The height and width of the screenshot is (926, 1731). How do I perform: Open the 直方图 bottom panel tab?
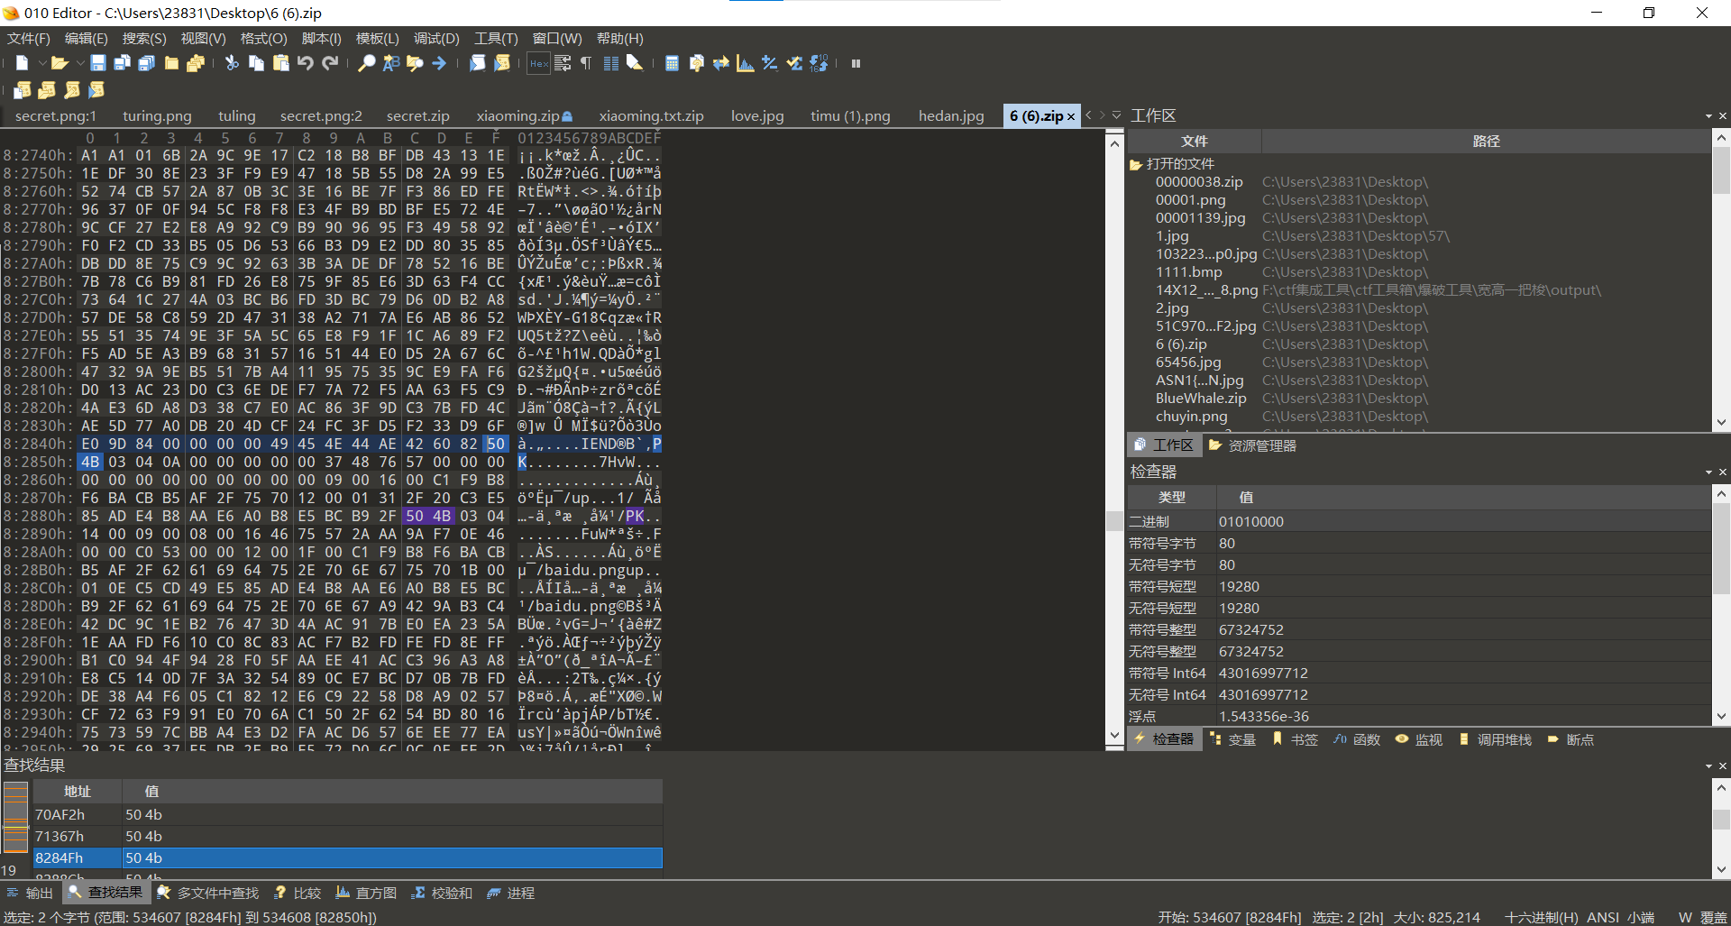tap(366, 893)
